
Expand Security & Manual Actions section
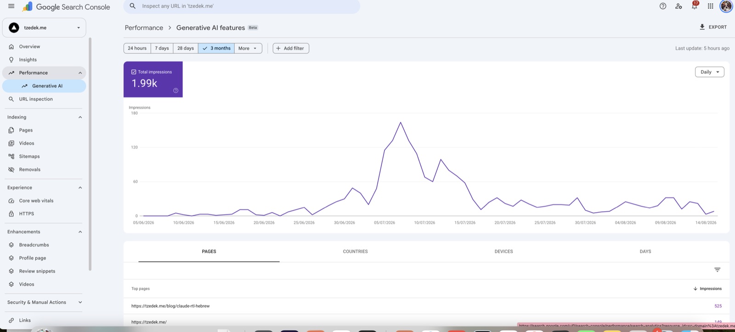click(x=80, y=302)
